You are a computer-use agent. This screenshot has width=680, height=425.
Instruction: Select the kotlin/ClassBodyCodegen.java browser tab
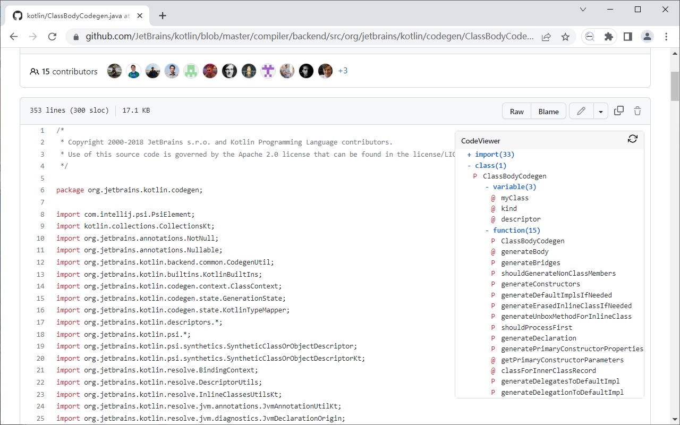point(74,15)
